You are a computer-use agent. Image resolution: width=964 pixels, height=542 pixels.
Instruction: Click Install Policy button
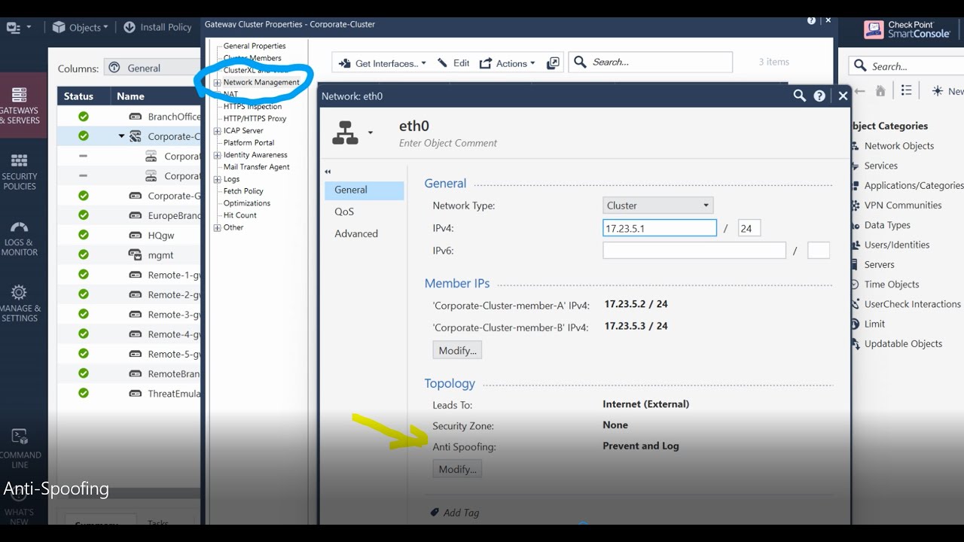click(x=157, y=27)
